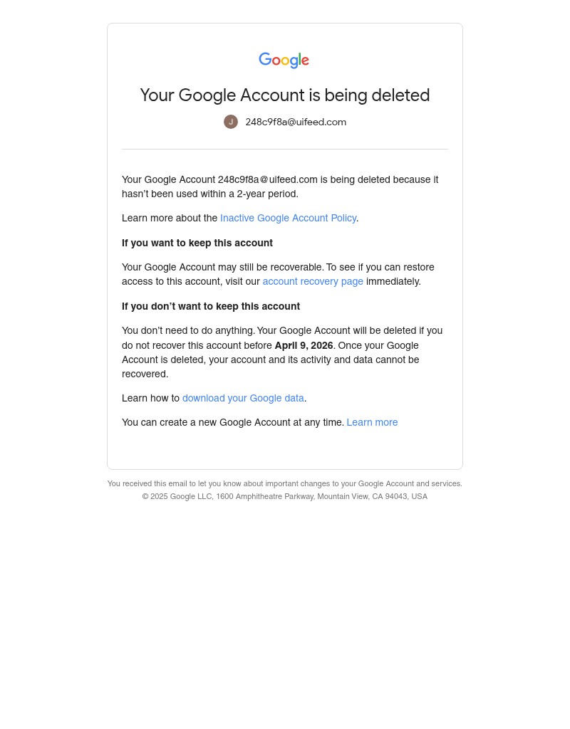Open the download your Google data link

pos(243,399)
